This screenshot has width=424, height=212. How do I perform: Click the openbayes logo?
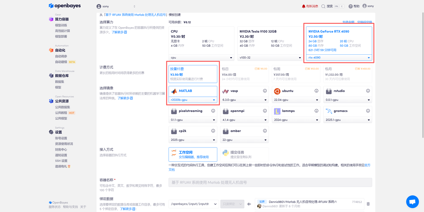tap(65, 6)
